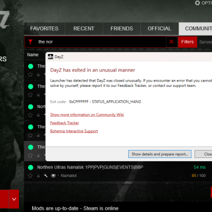Open the Feedback Tracker link

(x=65, y=123)
